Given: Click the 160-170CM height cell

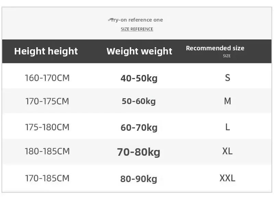Looking at the screenshot, I should 47,78.
